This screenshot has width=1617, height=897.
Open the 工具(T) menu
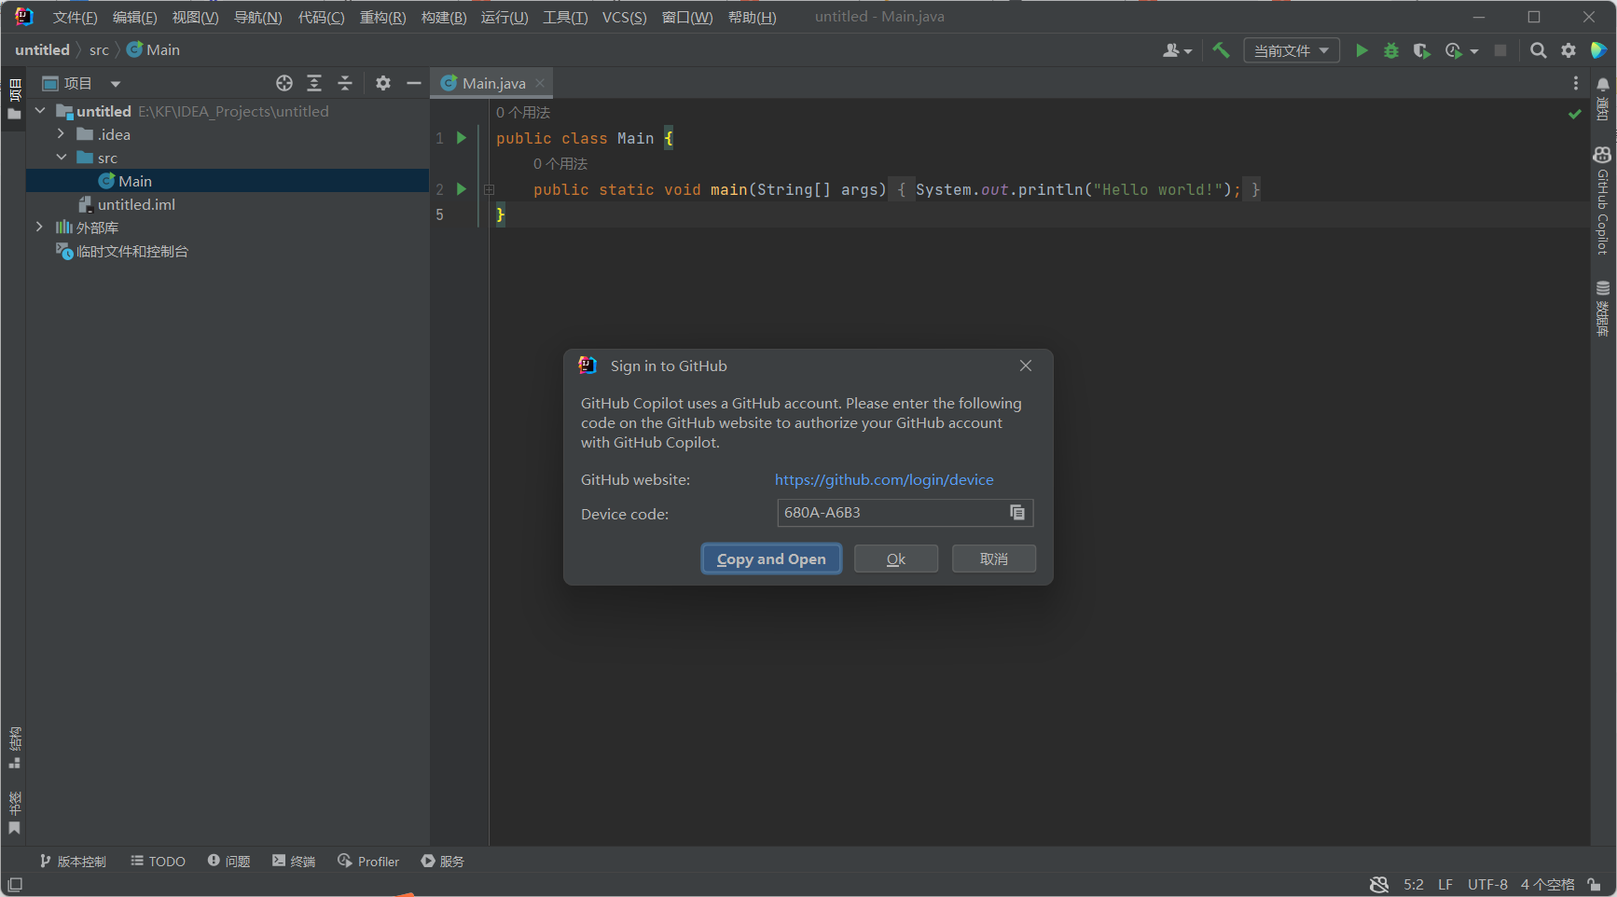(565, 18)
